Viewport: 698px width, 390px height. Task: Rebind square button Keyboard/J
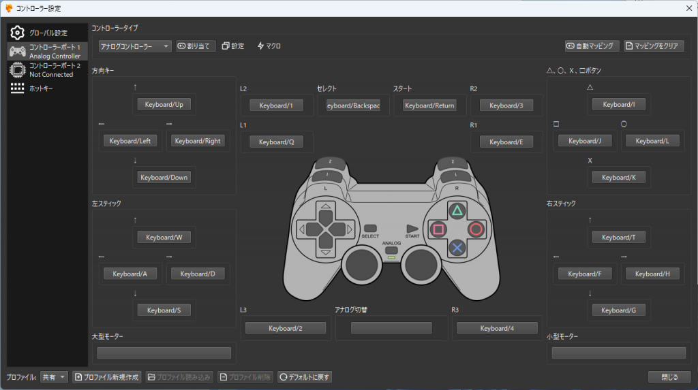(585, 141)
